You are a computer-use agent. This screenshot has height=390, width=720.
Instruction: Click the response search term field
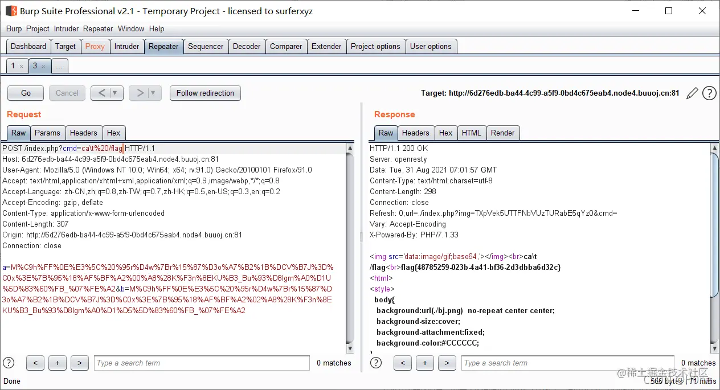pyautogui.click(x=569, y=363)
